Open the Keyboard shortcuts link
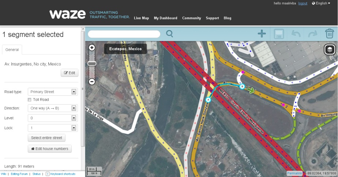This screenshot has width=338, height=177. pyautogui.click(x=63, y=174)
